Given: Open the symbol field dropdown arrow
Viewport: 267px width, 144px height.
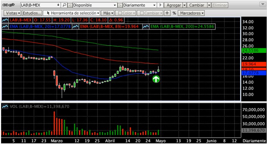Looking at the screenshot, I should click(x=58, y=5).
